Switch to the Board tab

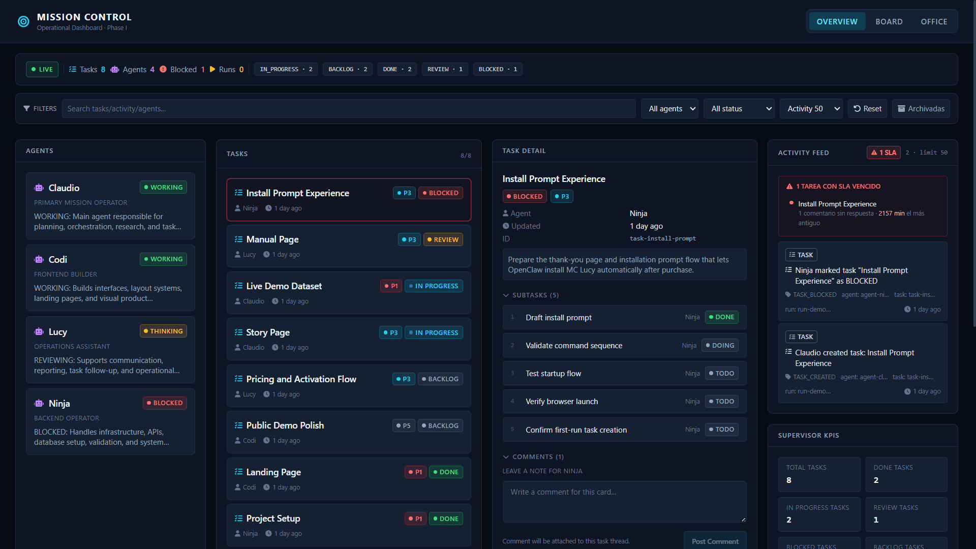pos(889,22)
